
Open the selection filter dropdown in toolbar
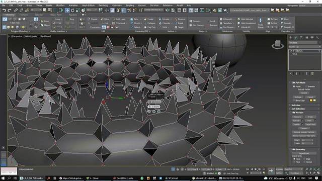(36, 10)
